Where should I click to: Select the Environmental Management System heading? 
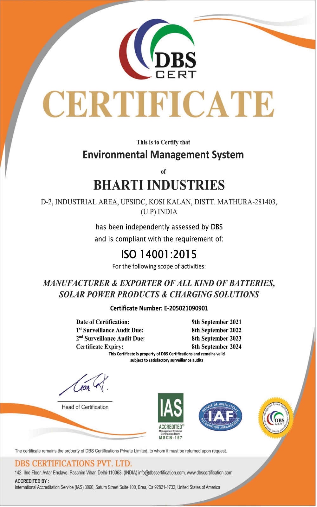click(163, 155)
